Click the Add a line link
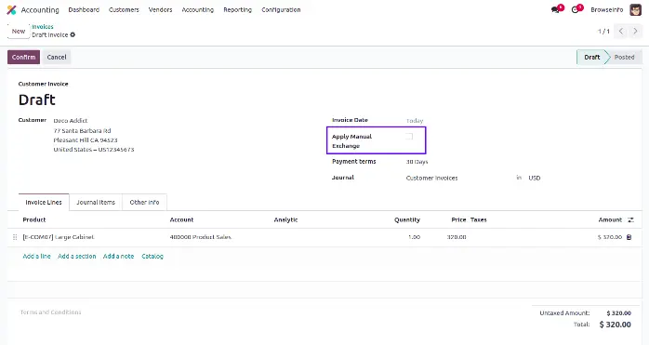Image resolution: width=649 pixels, height=345 pixels. [x=37, y=257]
